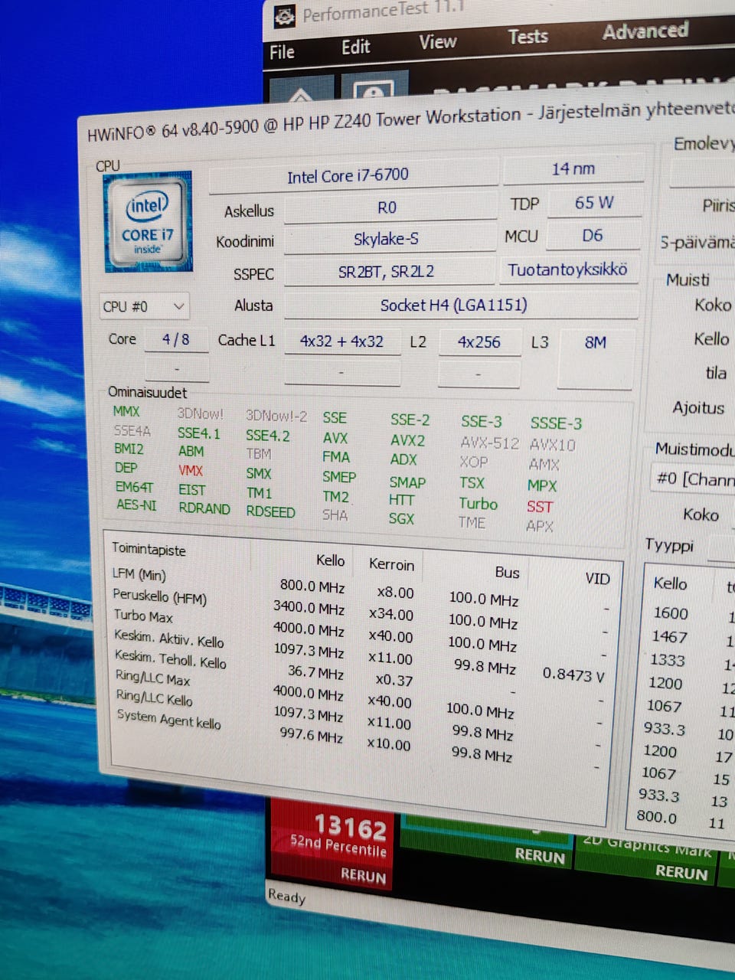Click the 4x32 + 4x32 L1 cache field
This screenshot has height=980, width=735.
(341, 341)
